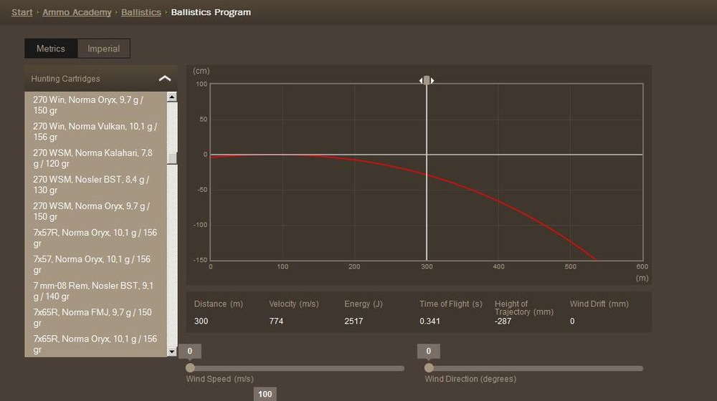The width and height of the screenshot is (717, 401).
Task: Click the Wind Speed slider handle
Action: [x=190, y=368]
